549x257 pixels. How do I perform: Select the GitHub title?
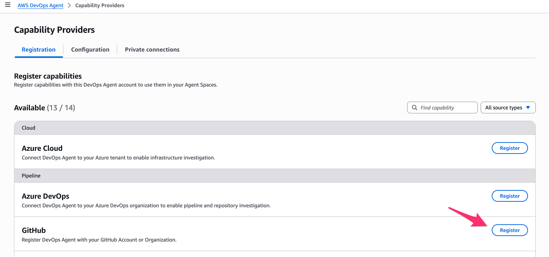34,230
